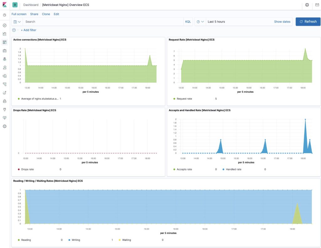Click 'Drops Rate [Metricbeat Nginx] ECS' panel title
This screenshot has width=321, height=248.
tap(34, 110)
